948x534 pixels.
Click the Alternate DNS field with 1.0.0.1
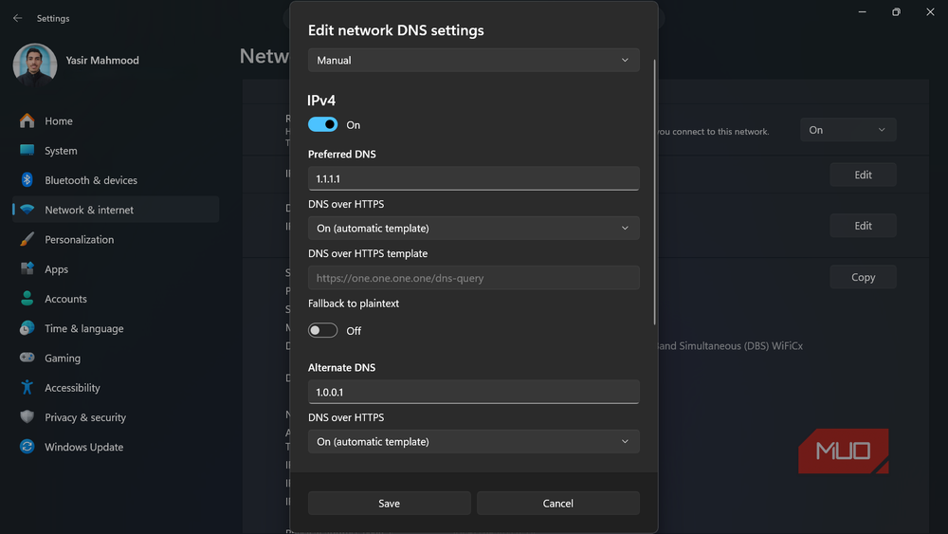(x=473, y=392)
